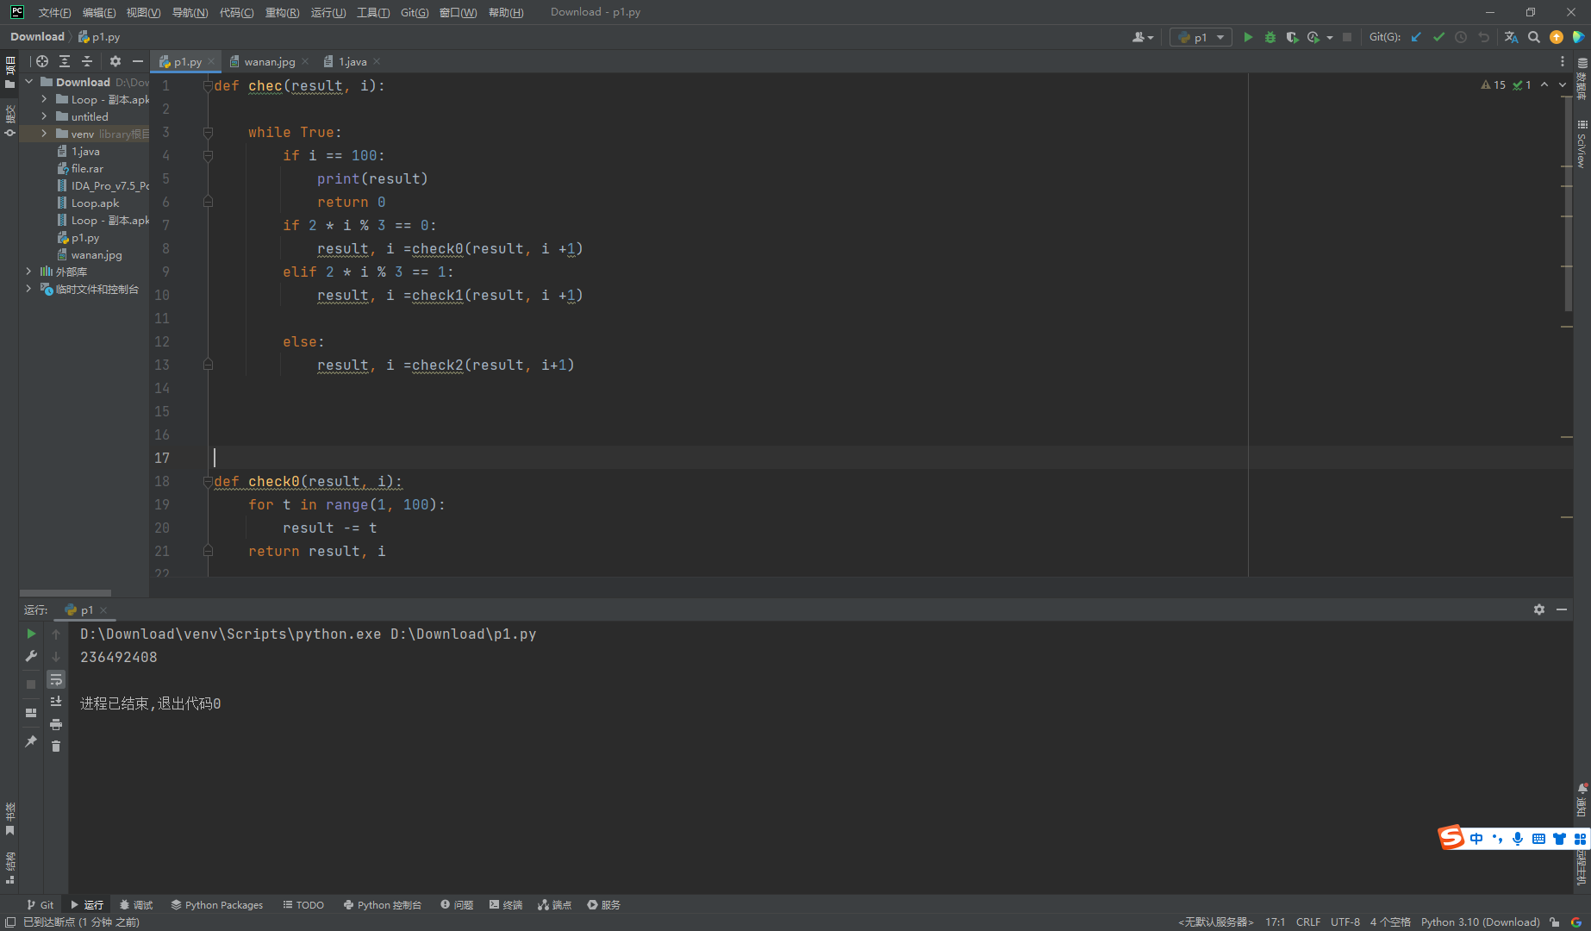The height and width of the screenshot is (931, 1591).
Task: Open the editor tabs three-dot menu
Action: [x=1563, y=61]
